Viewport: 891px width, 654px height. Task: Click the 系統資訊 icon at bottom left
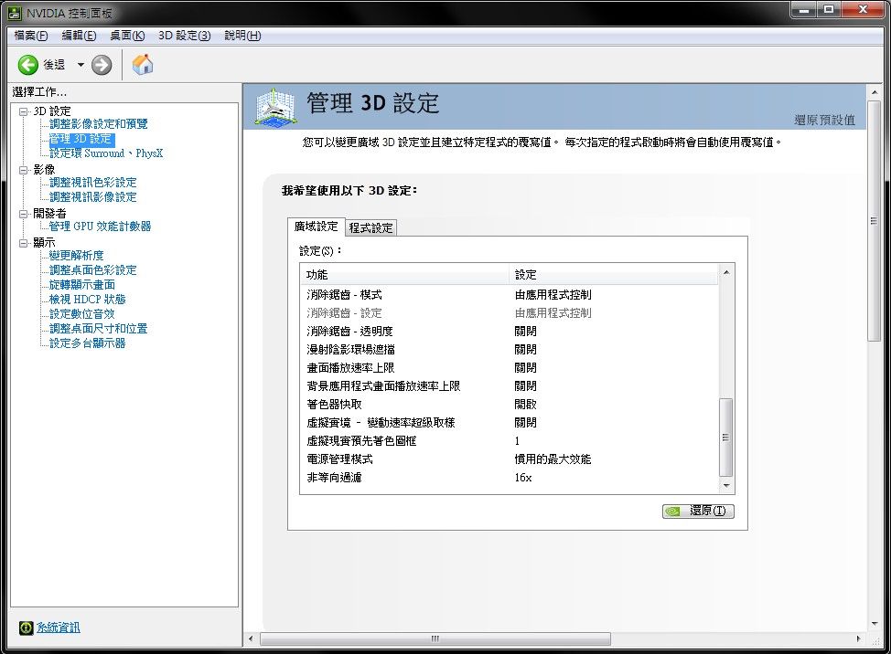pos(27,628)
